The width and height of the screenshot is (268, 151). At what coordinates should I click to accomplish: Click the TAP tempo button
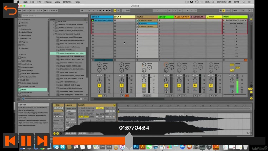pyautogui.click(x=20, y=11)
